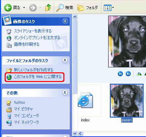Collapse the その他 panel
This screenshot has width=146, height=137.
[x=65, y=92]
